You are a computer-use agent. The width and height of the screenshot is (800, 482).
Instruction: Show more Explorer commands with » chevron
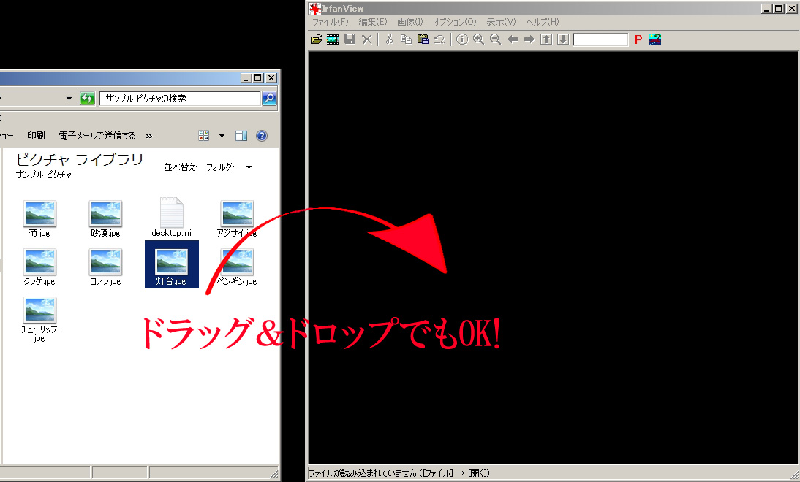pyautogui.click(x=149, y=136)
